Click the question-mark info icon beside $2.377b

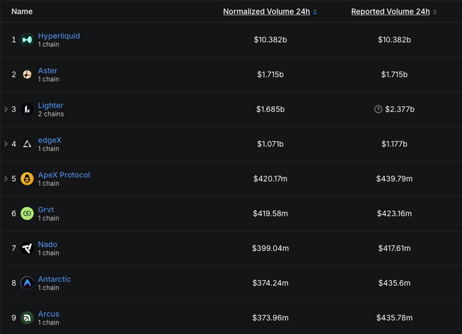tap(378, 110)
